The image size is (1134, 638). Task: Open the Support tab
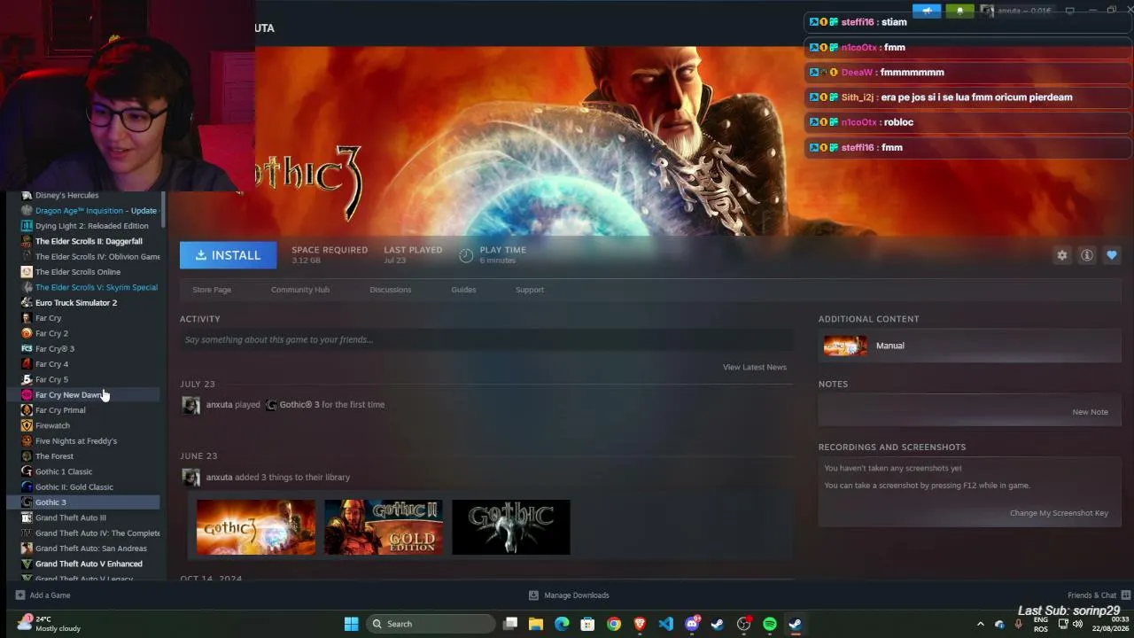point(530,290)
